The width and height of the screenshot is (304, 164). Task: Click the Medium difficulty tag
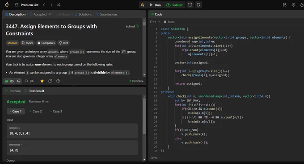pos(13,43)
